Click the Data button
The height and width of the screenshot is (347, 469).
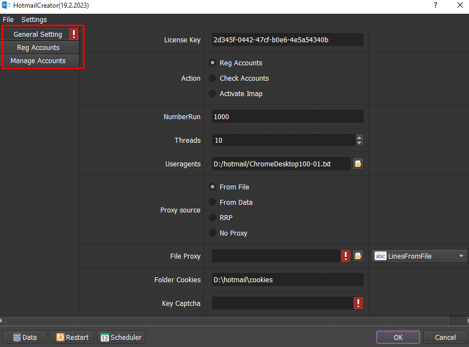(25, 337)
